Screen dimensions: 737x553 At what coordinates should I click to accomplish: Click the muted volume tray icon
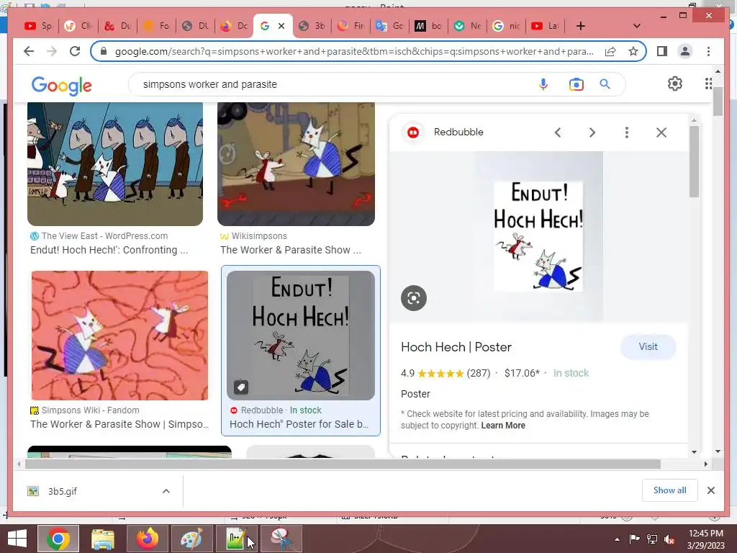click(x=669, y=539)
